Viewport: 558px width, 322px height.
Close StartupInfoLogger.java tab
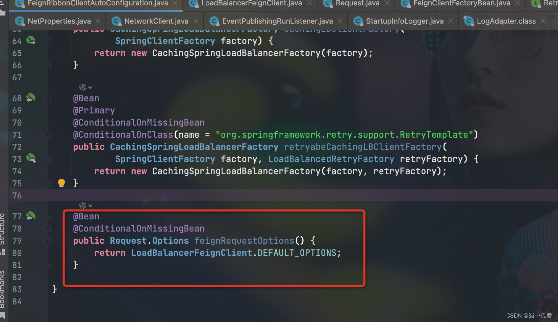pyautogui.click(x=451, y=21)
